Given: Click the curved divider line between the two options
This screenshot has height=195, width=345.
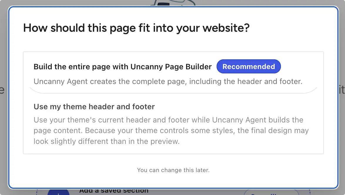Looking at the screenshot, I should (x=173, y=92).
